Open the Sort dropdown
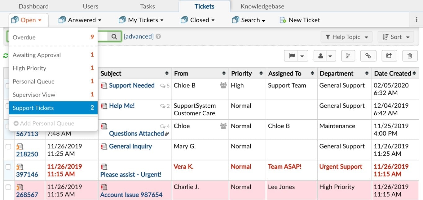 396,37
